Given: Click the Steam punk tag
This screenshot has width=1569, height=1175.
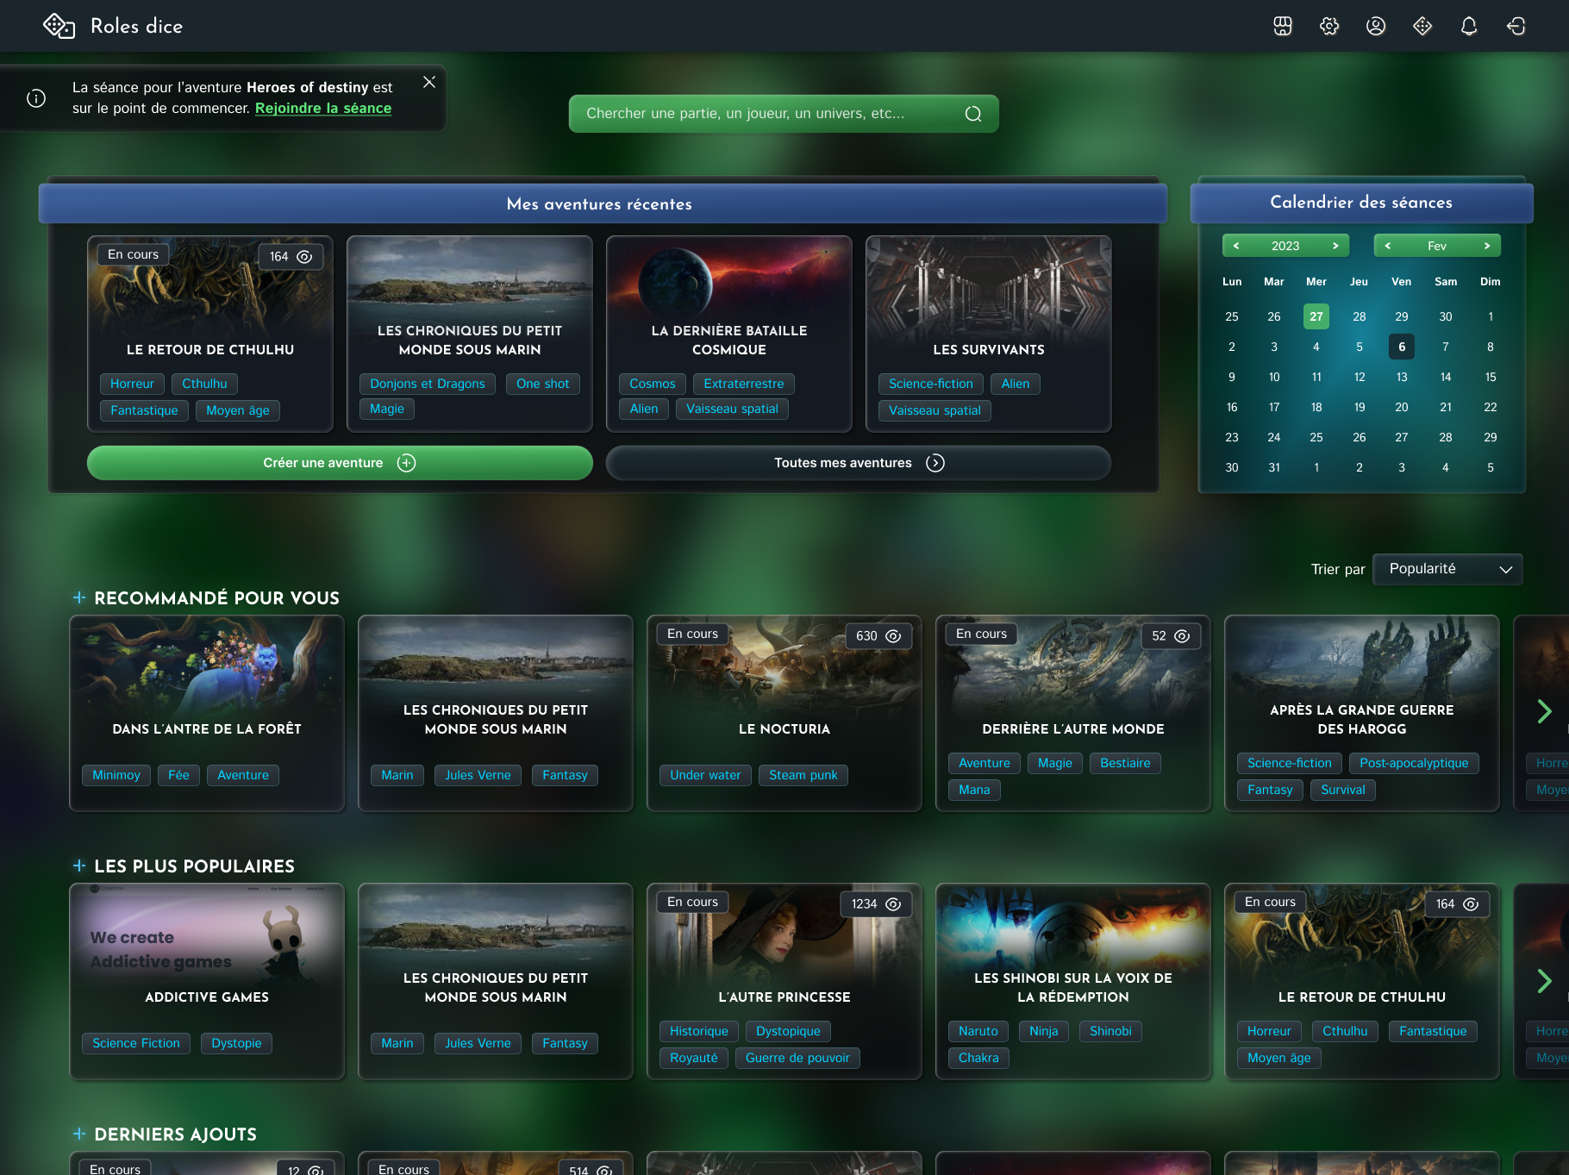Looking at the screenshot, I should (x=803, y=775).
